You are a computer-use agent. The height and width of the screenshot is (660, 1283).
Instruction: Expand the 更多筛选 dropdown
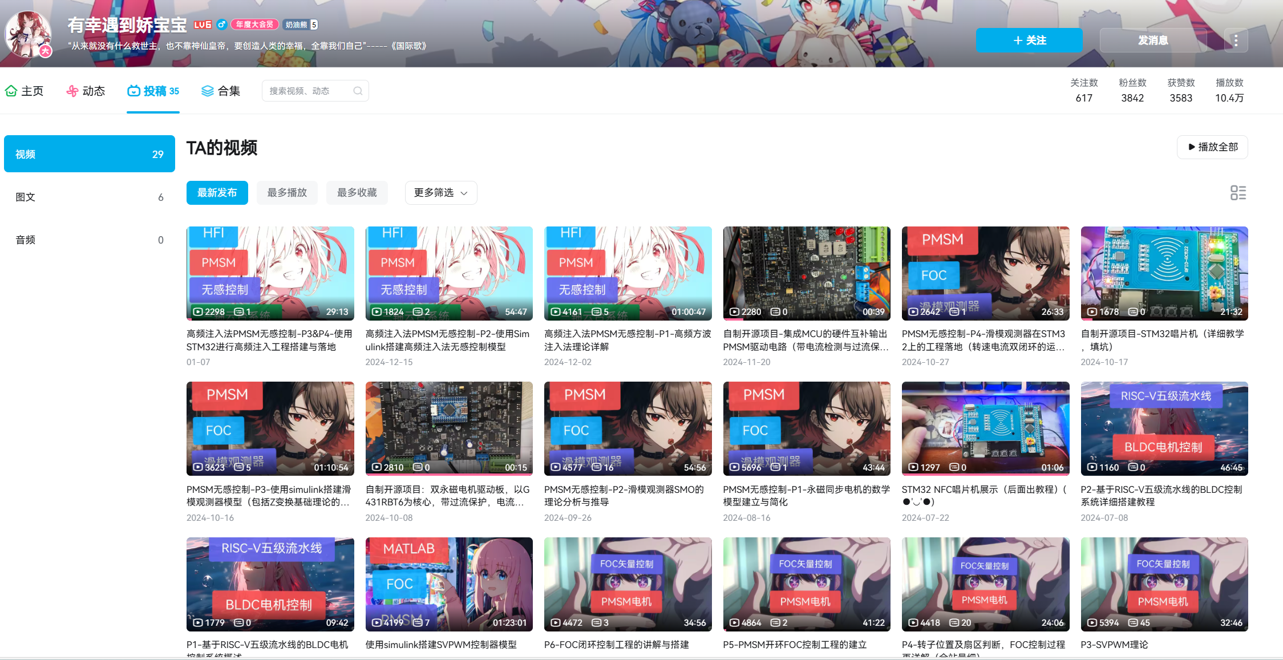coord(440,193)
